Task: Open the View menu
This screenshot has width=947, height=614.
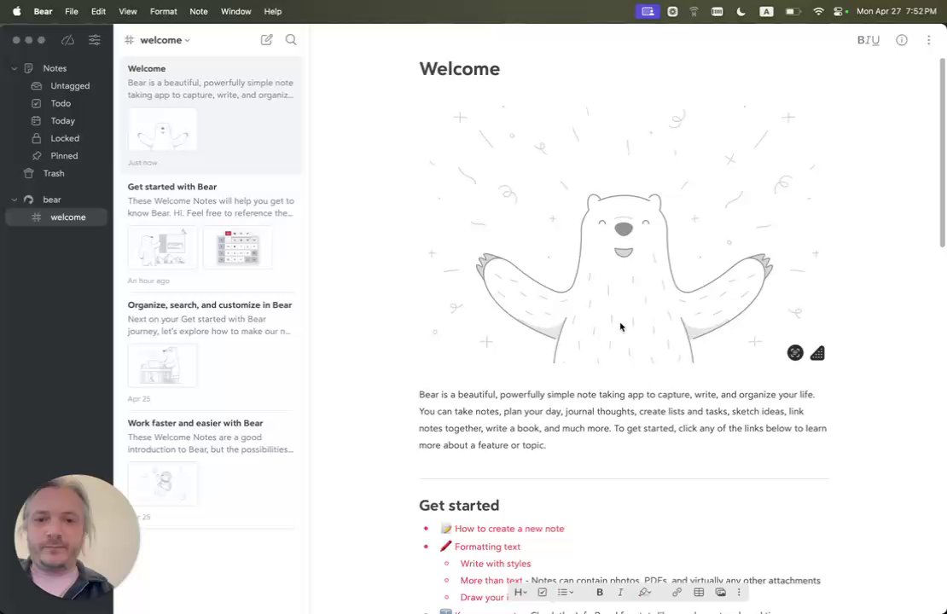Action: 127,11
